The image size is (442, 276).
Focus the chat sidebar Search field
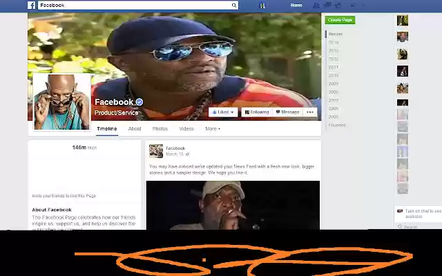point(419,227)
